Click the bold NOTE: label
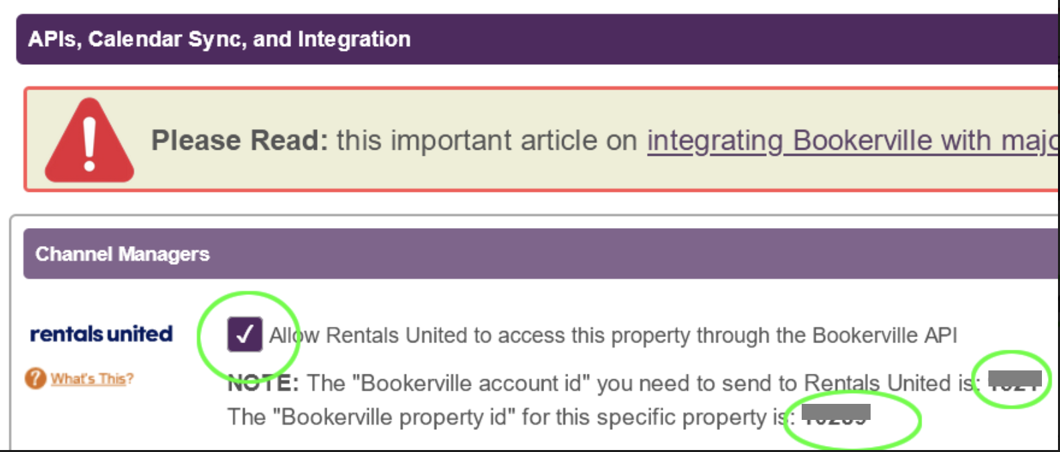This screenshot has width=1060, height=452. 262,383
